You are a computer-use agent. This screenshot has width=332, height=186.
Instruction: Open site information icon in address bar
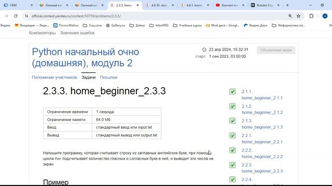tap(26, 16)
